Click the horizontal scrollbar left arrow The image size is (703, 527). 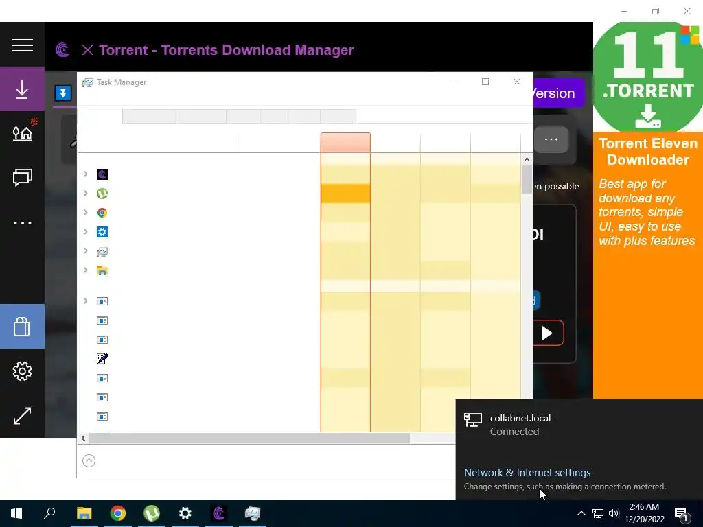pyautogui.click(x=83, y=438)
